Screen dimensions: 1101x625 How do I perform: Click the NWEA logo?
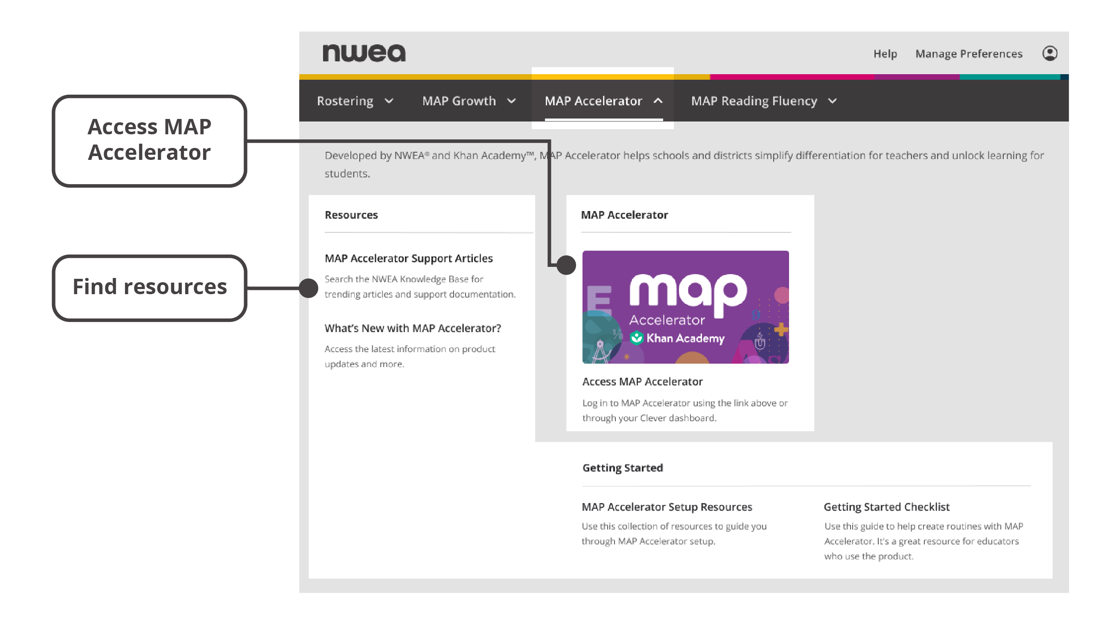[x=364, y=53]
